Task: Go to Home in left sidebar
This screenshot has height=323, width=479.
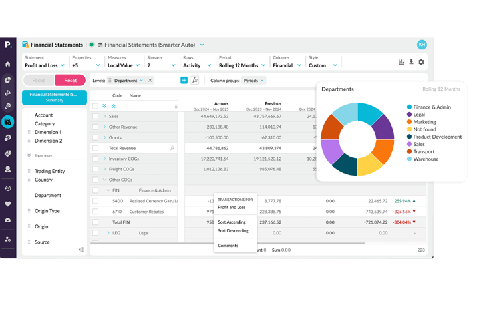Action: click(8, 64)
